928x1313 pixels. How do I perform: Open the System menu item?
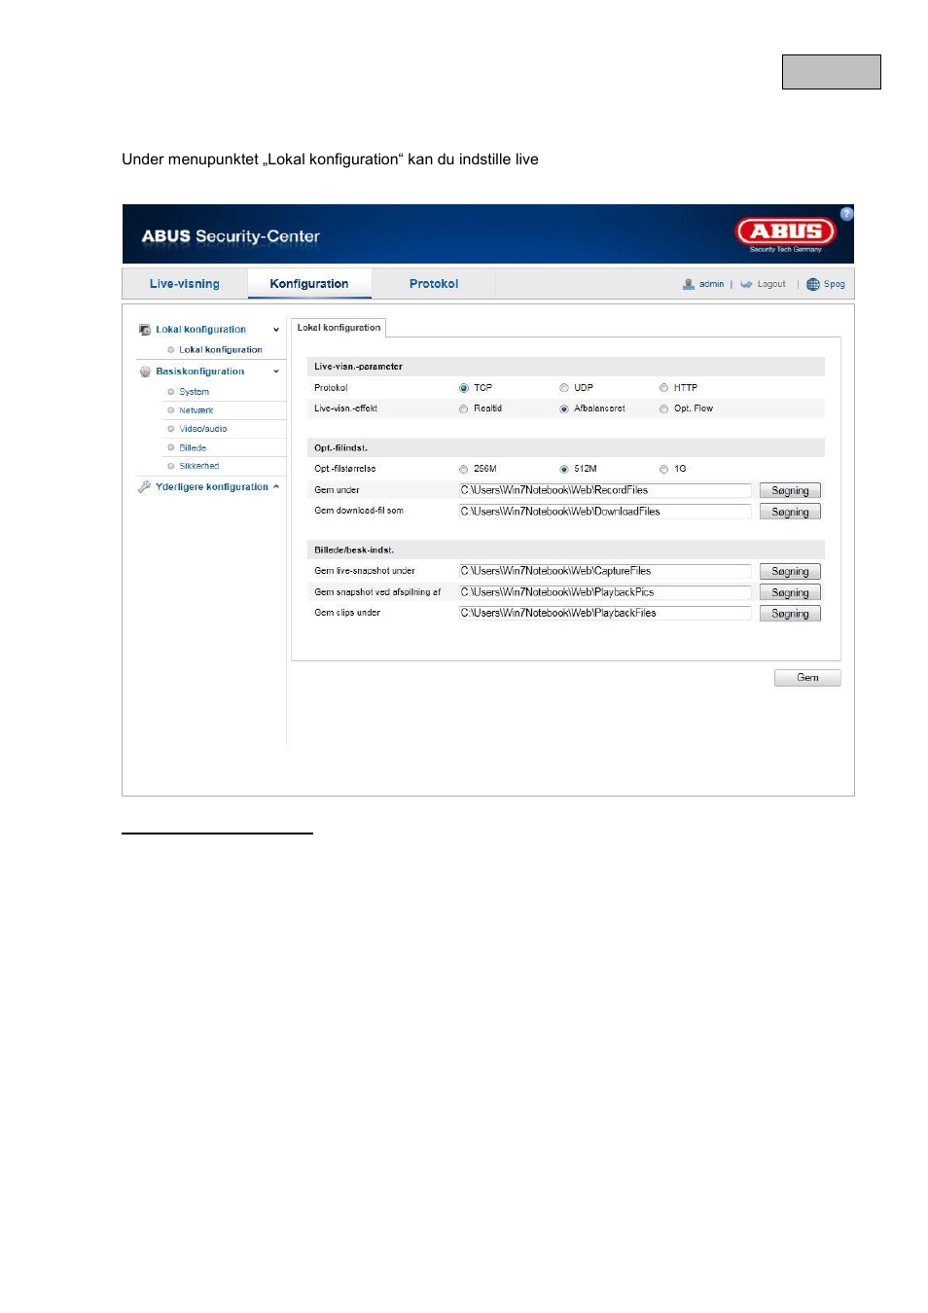195,392
